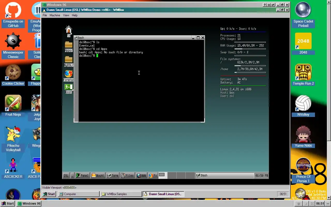Click the show-desktop underscore button beside DSL
This screenshot has width=331, height=207.
[x=72, y=175]
